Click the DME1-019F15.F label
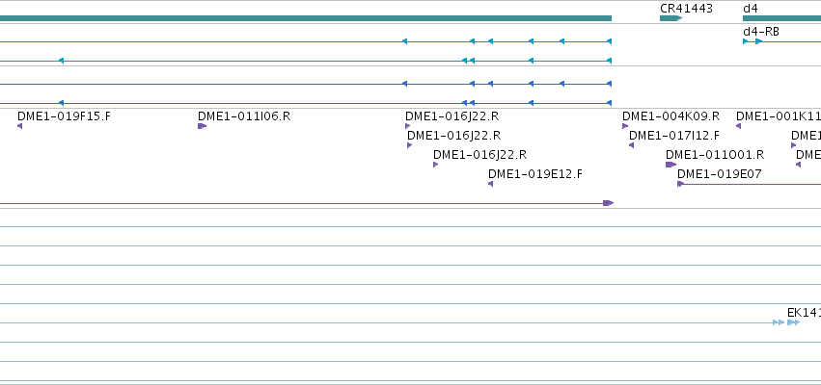821x385 pixels. click(x=64, y=115)
